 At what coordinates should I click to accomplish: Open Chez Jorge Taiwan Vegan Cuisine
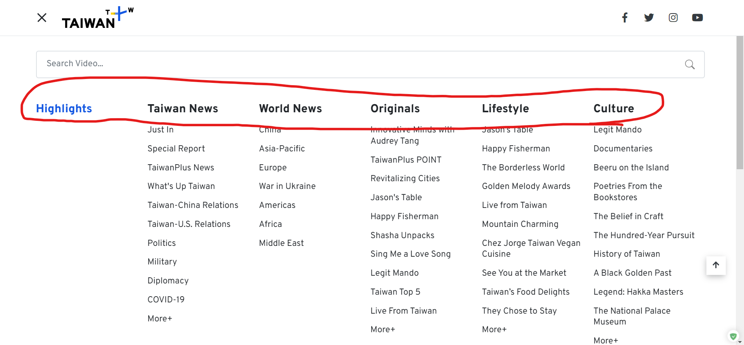531,248
